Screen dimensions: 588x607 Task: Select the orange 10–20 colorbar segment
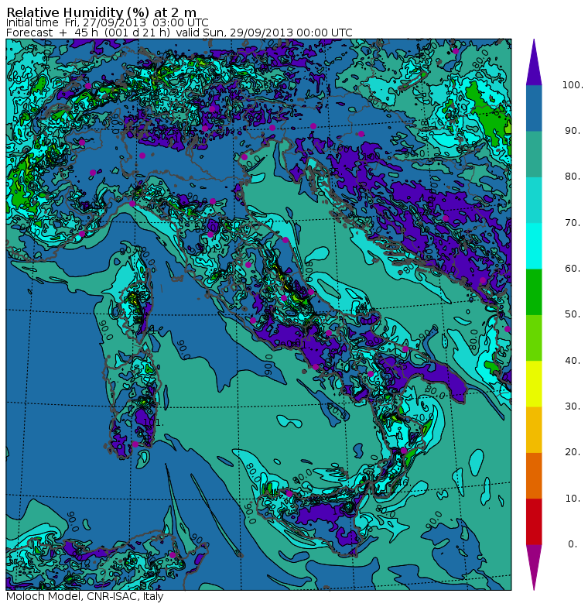point(534,475)
